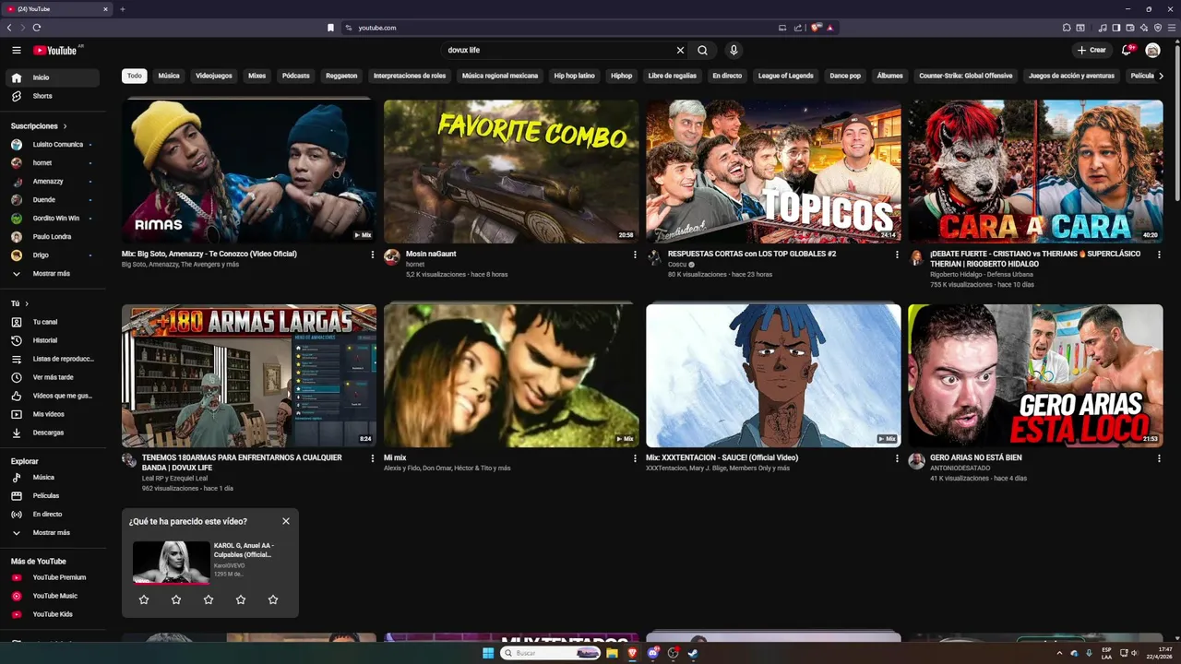The image size is (1181, 664).
Task: Show more category chips with right arrow
Action: [x=1161, y=76]
